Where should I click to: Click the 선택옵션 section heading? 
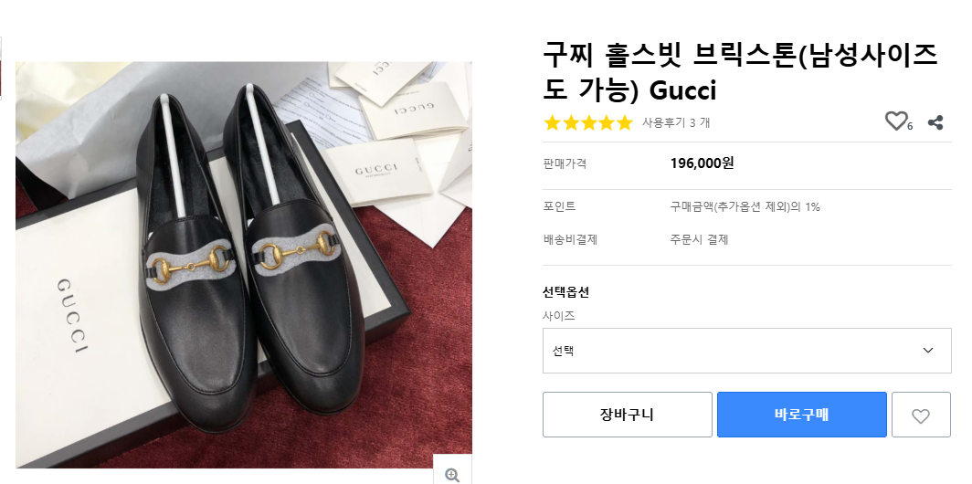click(x=565, y=292)
